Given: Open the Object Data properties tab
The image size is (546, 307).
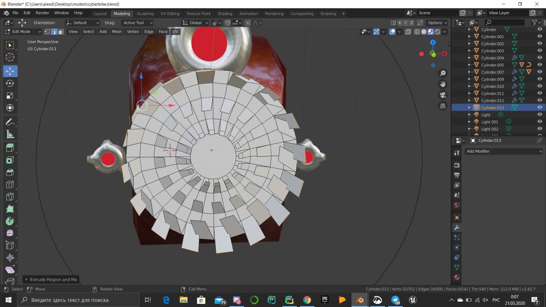Looking at the screenshot, I should pyautogui.click(x=457, y=267).
